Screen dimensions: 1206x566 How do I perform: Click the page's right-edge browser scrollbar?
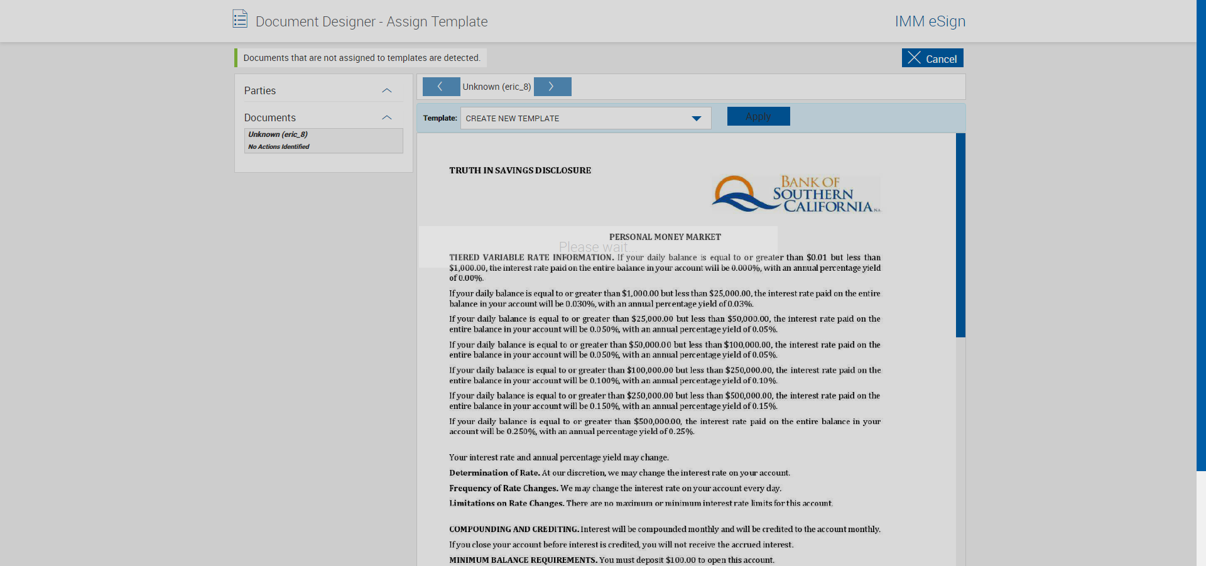[1201, 236]
